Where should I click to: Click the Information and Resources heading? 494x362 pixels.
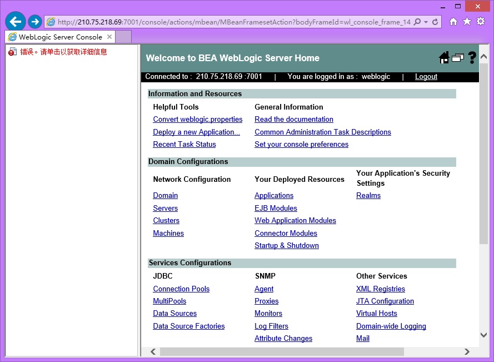pos(194,94)
